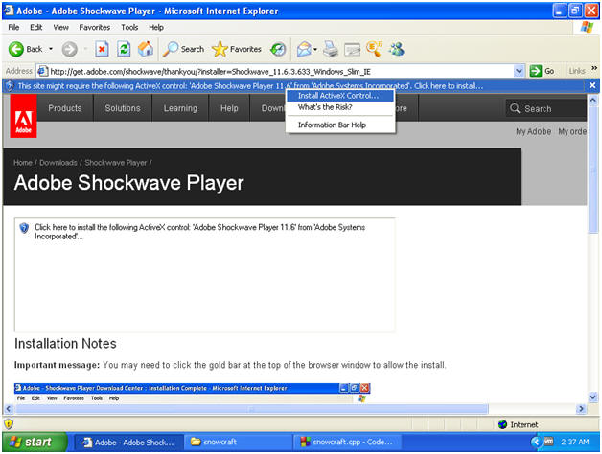Open the File menu
The height and width of the screenshot is (454, 602).
13,27
